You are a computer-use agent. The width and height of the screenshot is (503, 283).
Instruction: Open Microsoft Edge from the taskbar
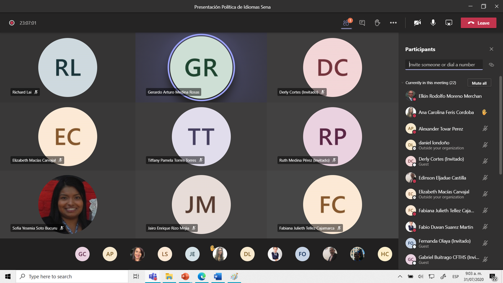point(202,276)
